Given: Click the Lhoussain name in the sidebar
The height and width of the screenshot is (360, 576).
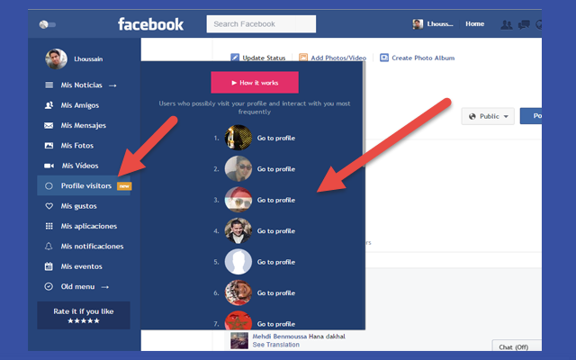Looking at the screenshot, I should [88, 58].
